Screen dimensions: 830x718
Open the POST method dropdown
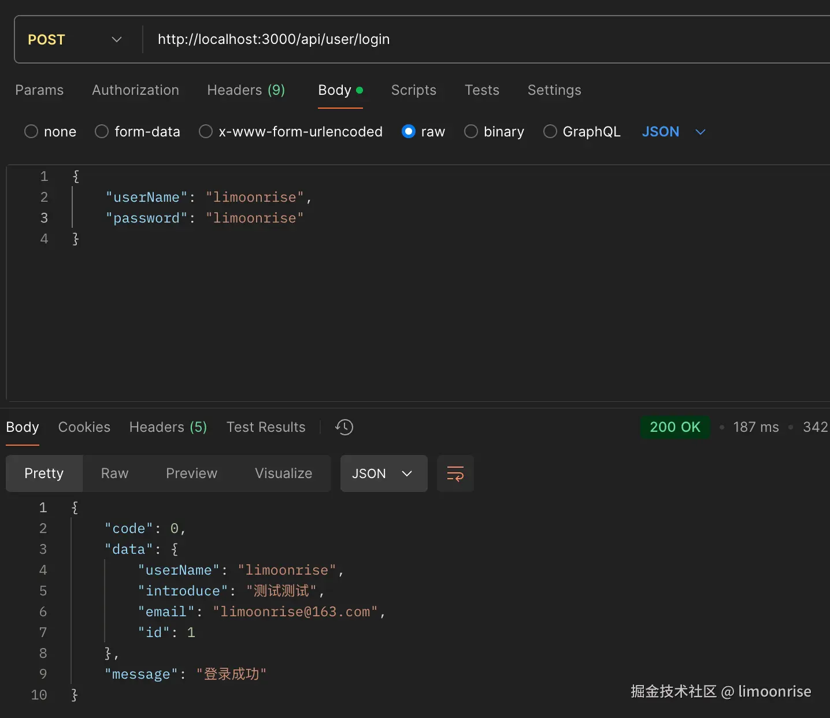(x=75, y=39)
